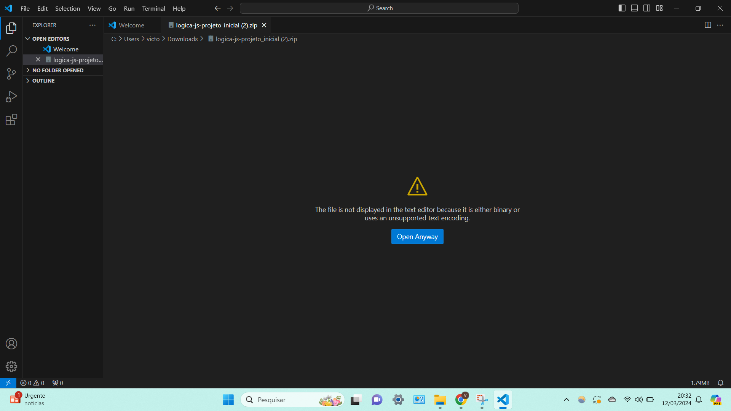The image size is (731, 411).
Task: Click the Open Anyway button
Action: [417, 236]
